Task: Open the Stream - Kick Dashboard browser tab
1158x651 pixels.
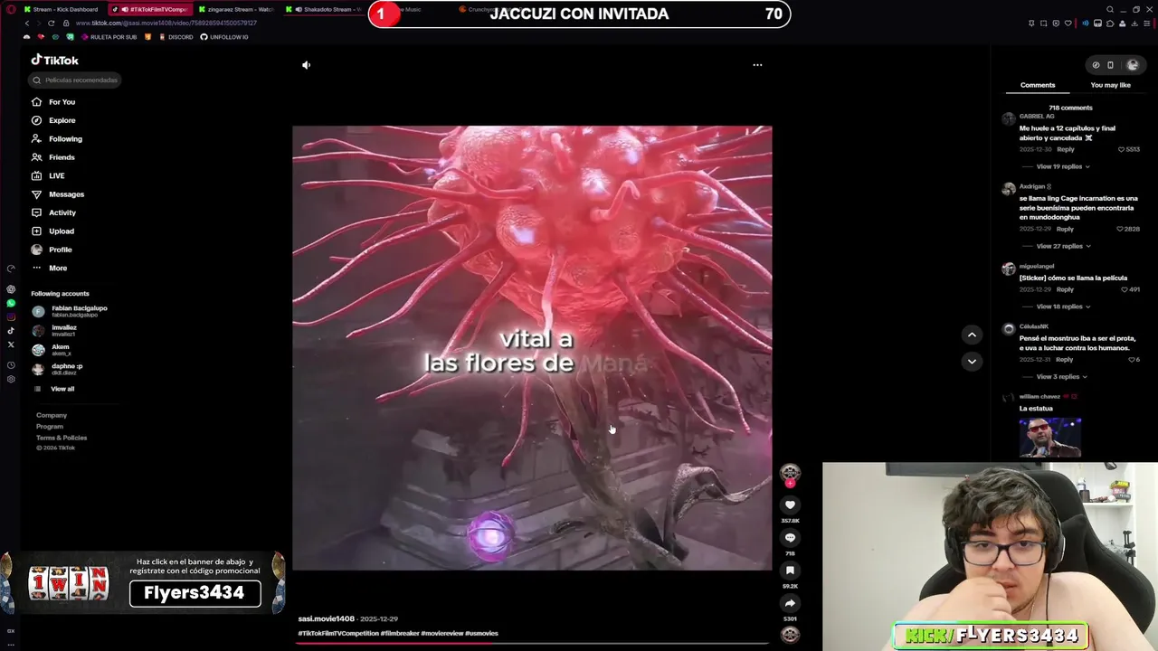Action: click(x=60, y=9)
